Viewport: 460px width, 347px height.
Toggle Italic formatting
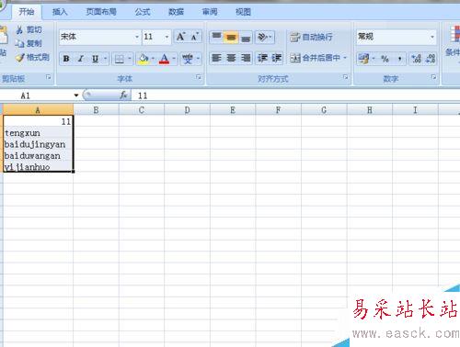pyautogui.click(x=81, y=59)
